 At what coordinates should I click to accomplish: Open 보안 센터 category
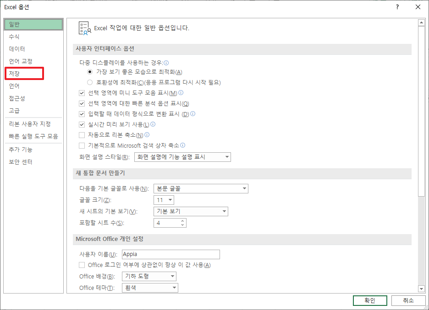[x=33, y=162]
